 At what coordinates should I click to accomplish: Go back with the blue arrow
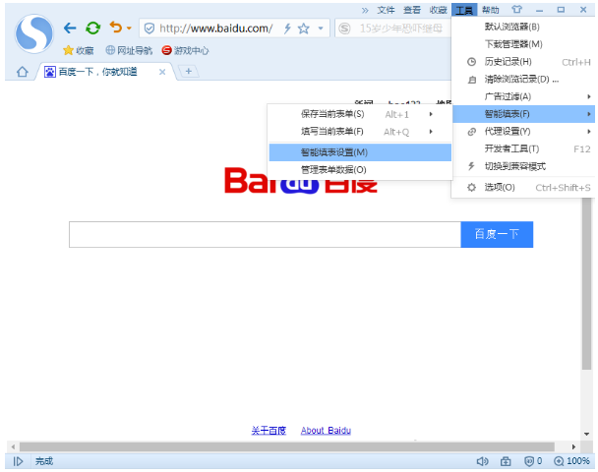[x=70, y=28]
